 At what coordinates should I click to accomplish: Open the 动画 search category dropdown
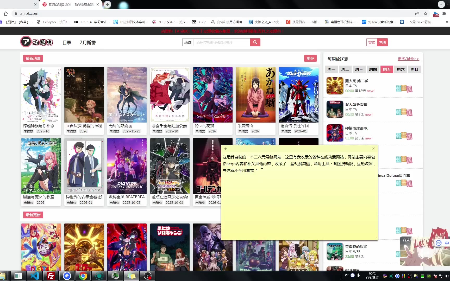188,42
